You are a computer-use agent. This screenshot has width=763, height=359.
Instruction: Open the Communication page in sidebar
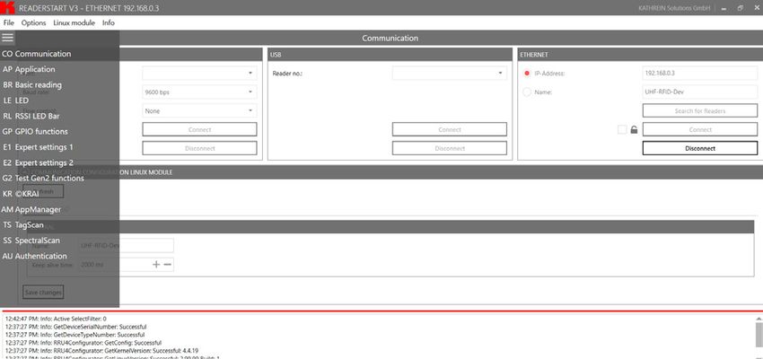pyautogui.click(x=59, y=54)
